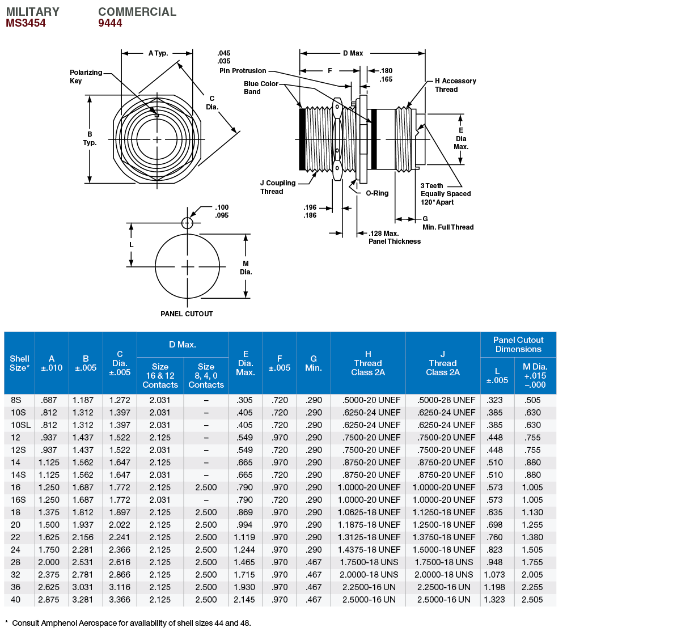Click the 9444 commercial part number
Image resolution: width=694 pixels, height=636 pixels.
pyautogui.click(x=110, y=23)
